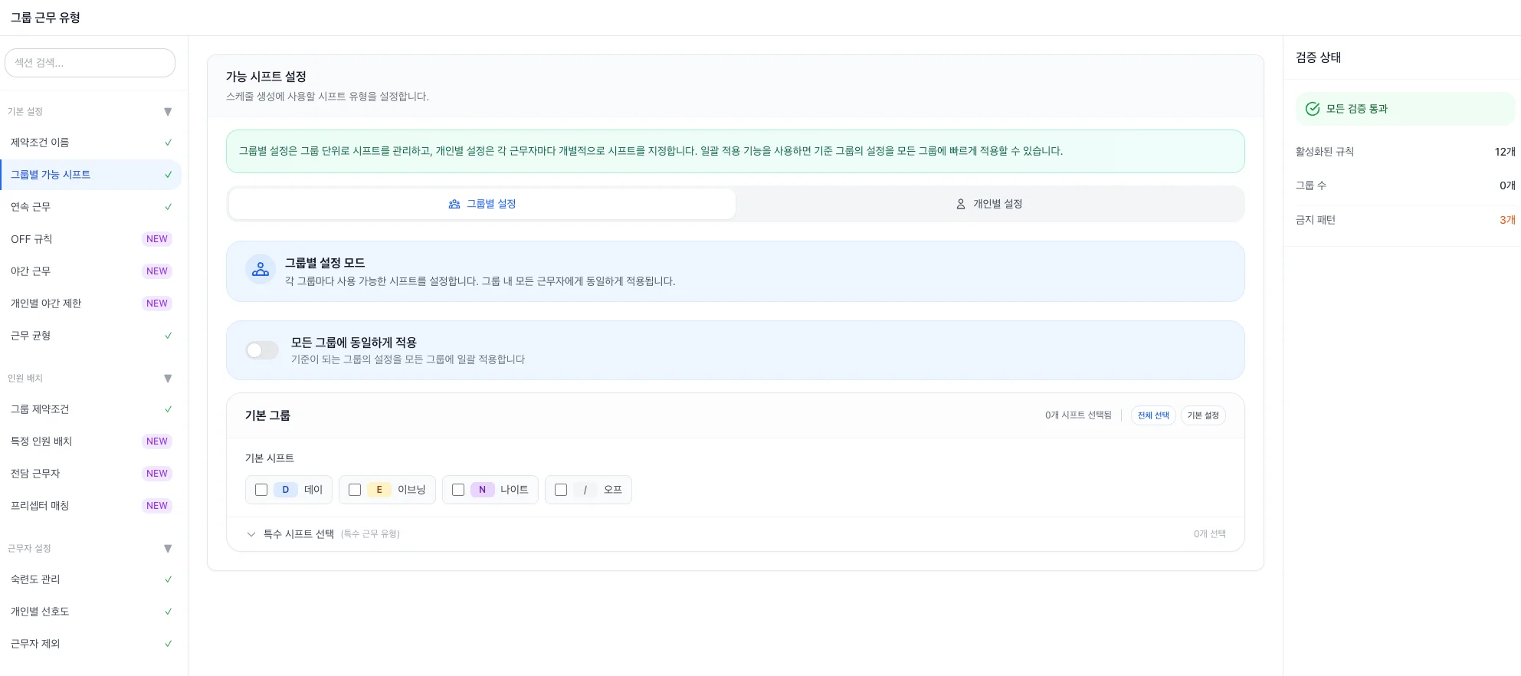Click the group people icon on 그룹별 설정 tab
This screenshot has height=676, width=1521.
(454, 204)
